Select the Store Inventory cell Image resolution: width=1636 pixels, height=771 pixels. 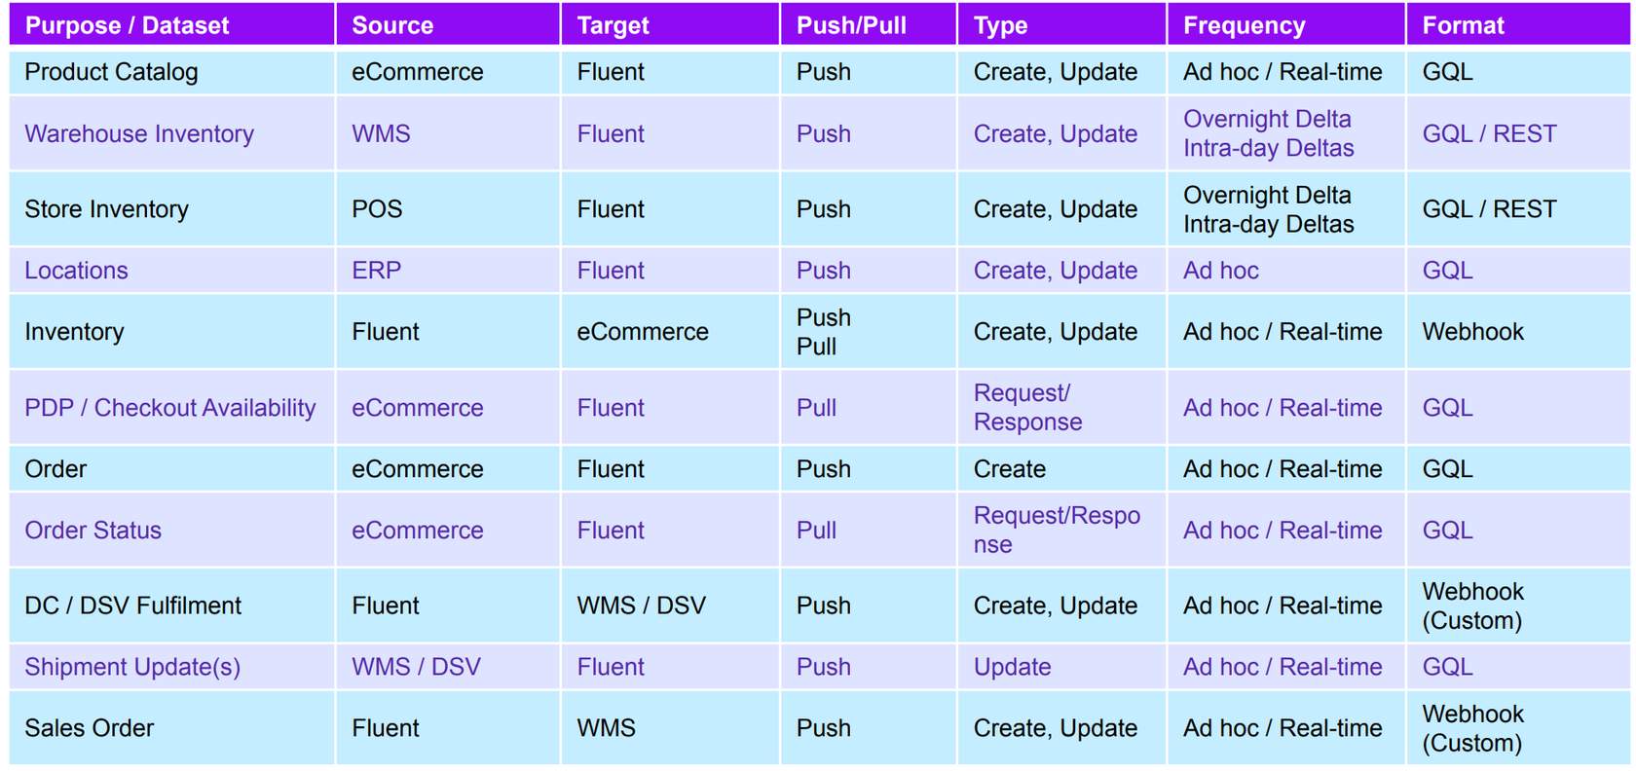[106, 209]
